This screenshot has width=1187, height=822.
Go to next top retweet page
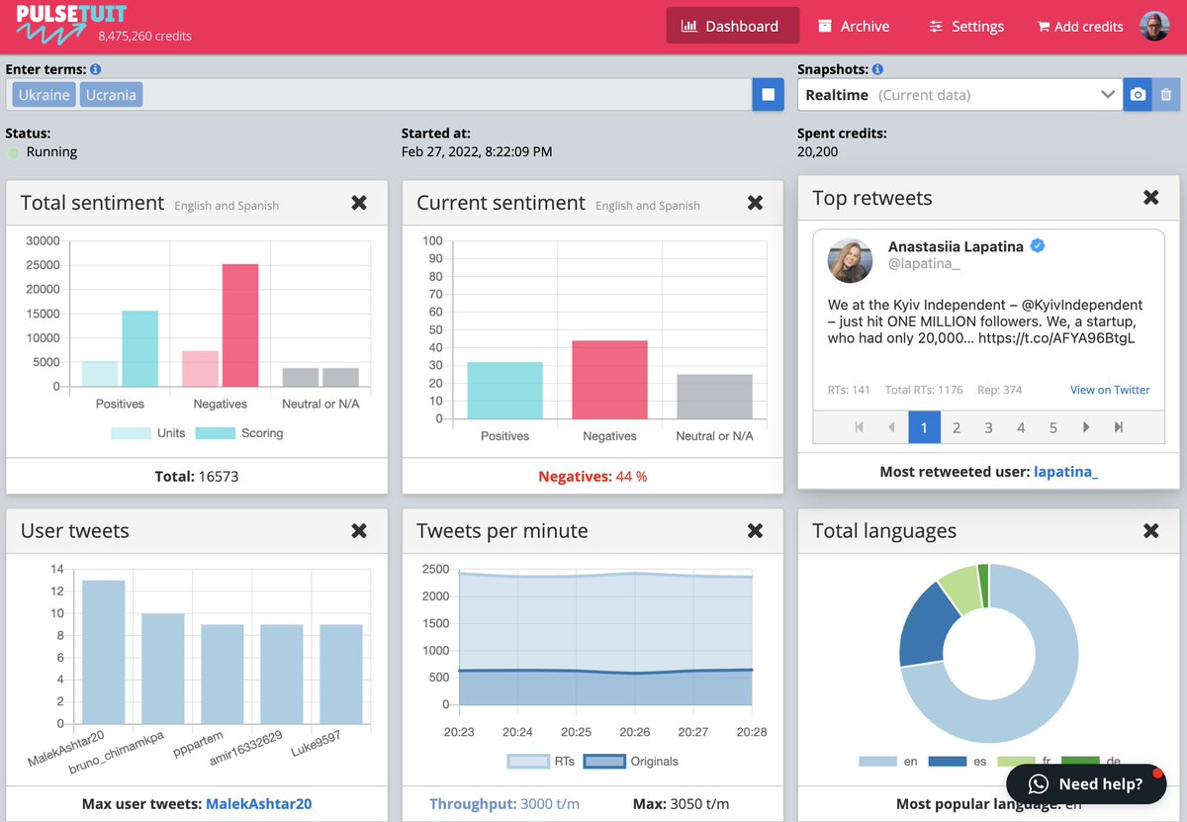(1086, 427)
